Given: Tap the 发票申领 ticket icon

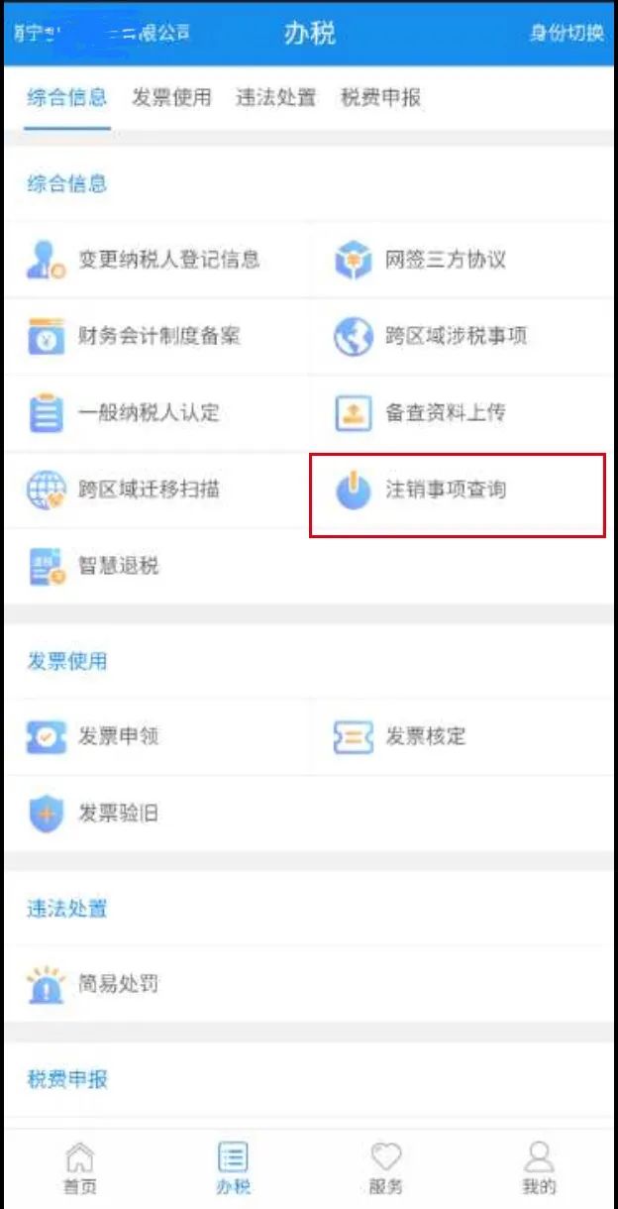Looking at the screenshot, I should 46,737.
